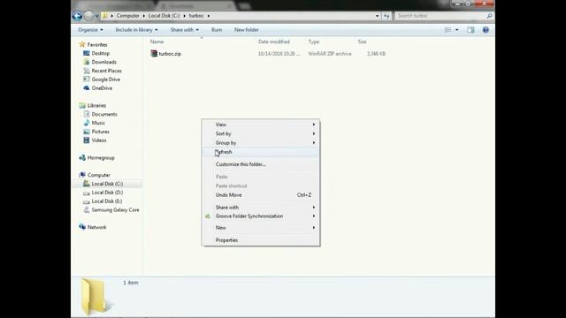
Task: Open the Share with toolbar dropdown
Action: coord(185,30)
